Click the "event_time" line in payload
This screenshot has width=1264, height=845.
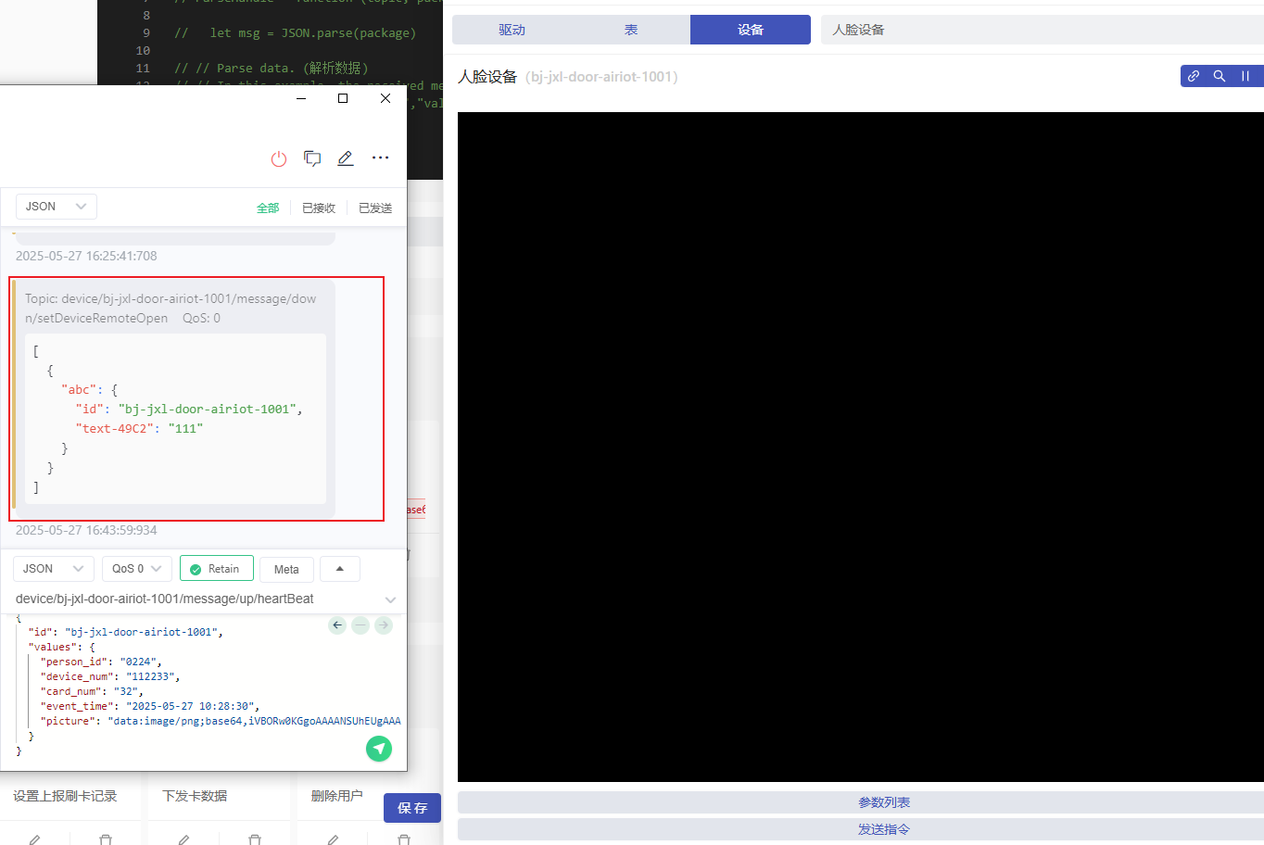pyautogui.click(x=149, y=706)
